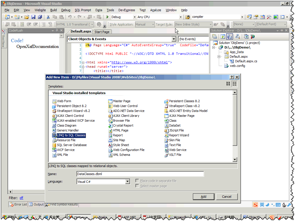Viewport: 297px width, 223px height.
Task: Open the Style Application Manual dropdown
Action: point(153,24)
